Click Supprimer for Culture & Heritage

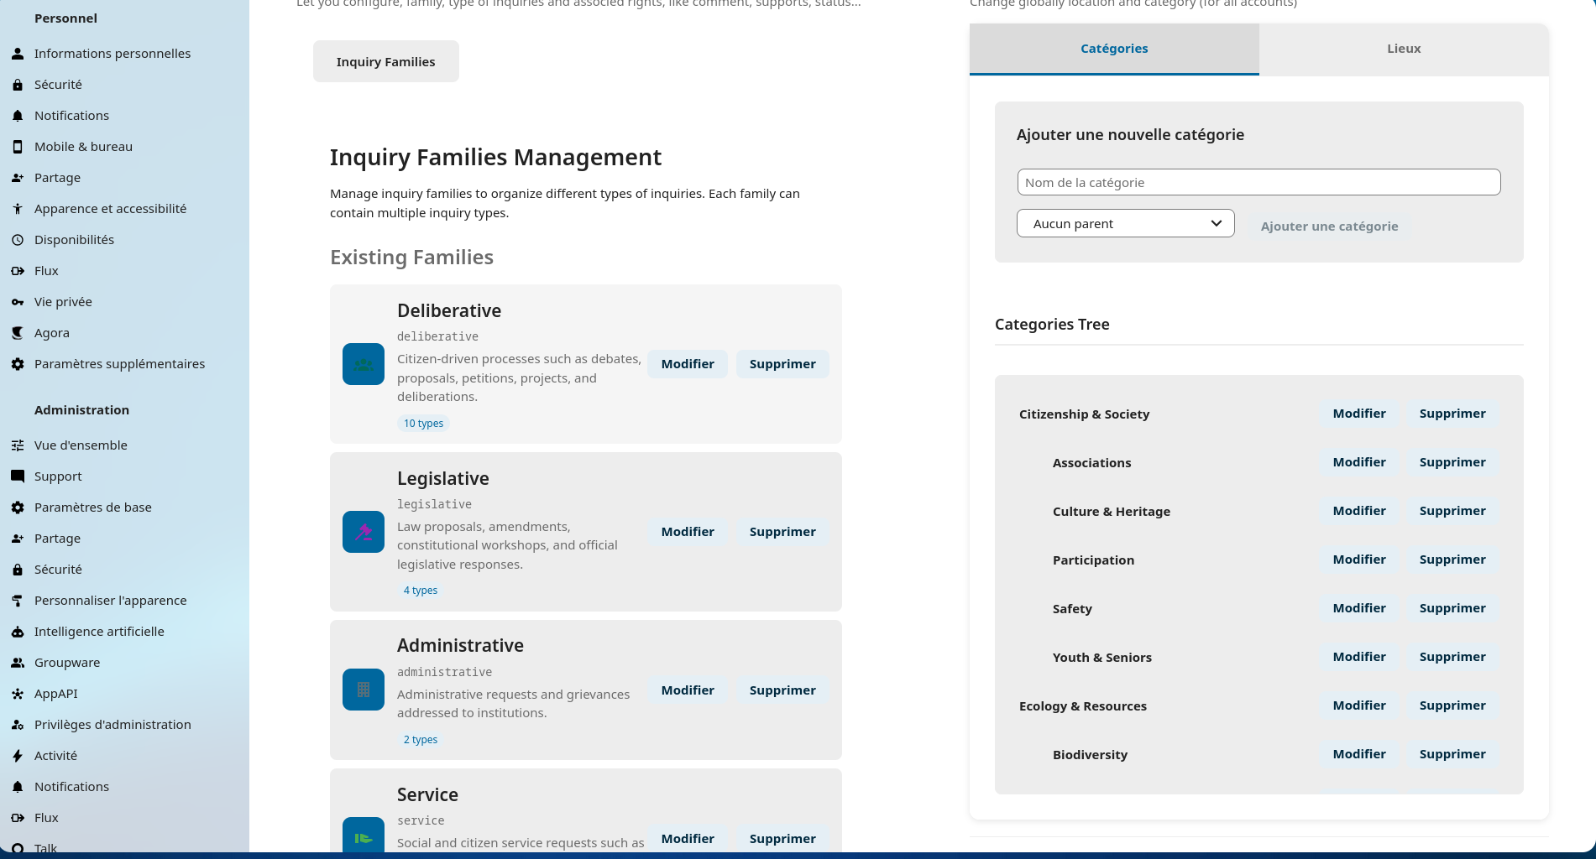pos(1452,511)
